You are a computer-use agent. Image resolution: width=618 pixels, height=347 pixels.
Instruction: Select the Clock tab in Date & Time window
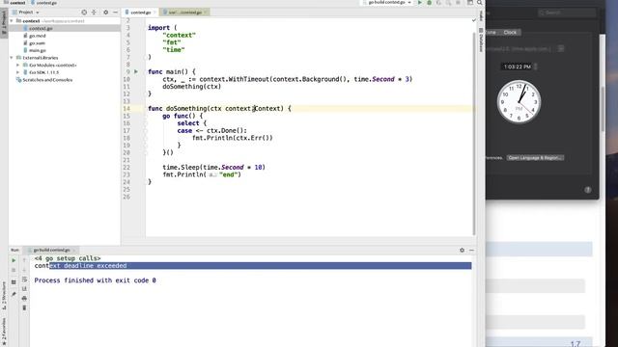coord(510,32)
